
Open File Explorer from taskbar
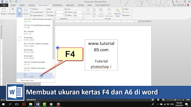(31, 104)
